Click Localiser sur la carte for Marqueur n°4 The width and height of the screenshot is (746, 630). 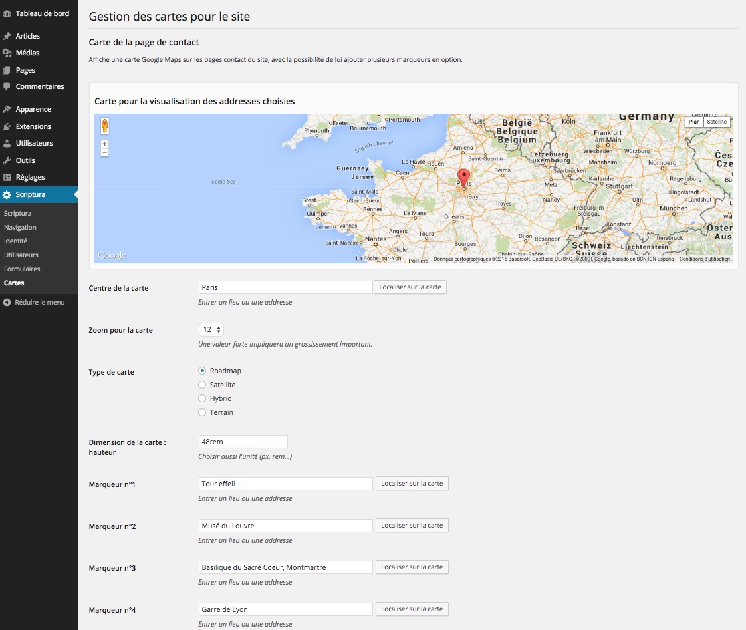click(412, 609)
